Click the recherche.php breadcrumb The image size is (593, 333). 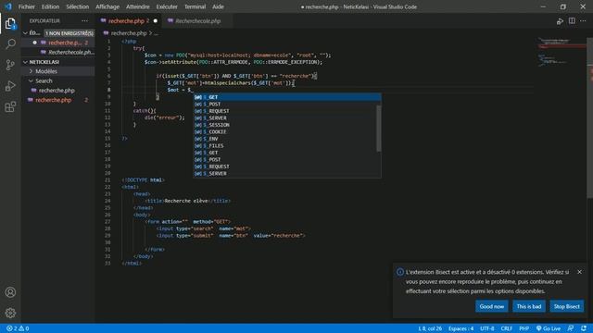coord(129,33)
